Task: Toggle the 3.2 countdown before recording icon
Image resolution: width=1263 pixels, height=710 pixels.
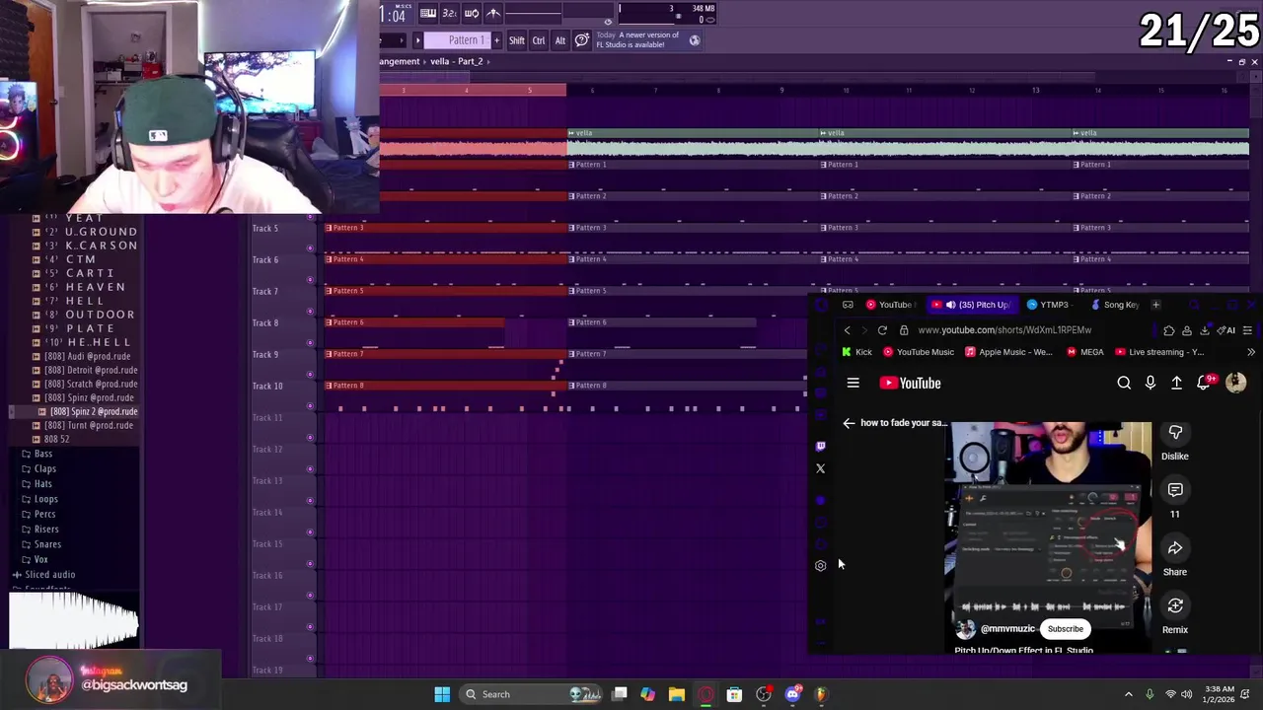Action: (449, 13)
